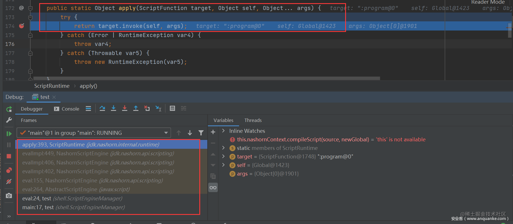Select frame main:17, test

click(x=111, y=207)
